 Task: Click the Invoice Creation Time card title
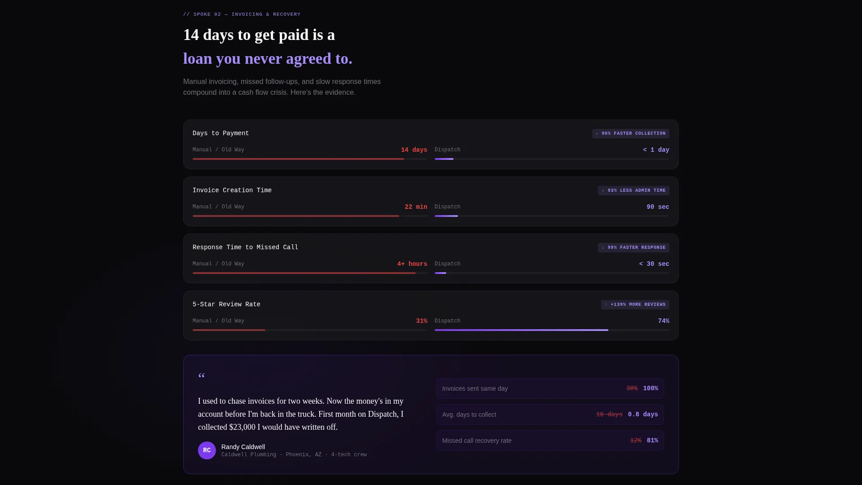click(x=232, y=190)
